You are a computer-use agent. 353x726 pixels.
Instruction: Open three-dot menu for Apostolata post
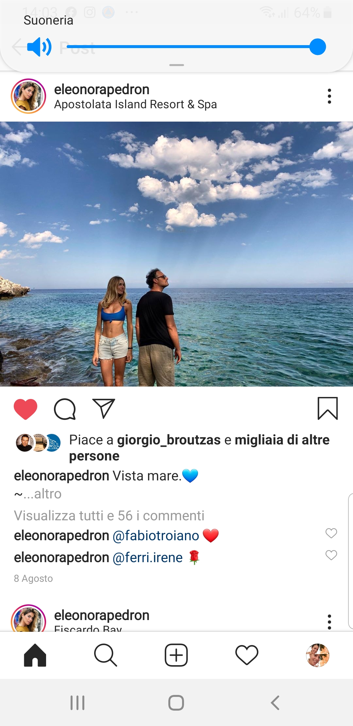(x=329, y=96)
